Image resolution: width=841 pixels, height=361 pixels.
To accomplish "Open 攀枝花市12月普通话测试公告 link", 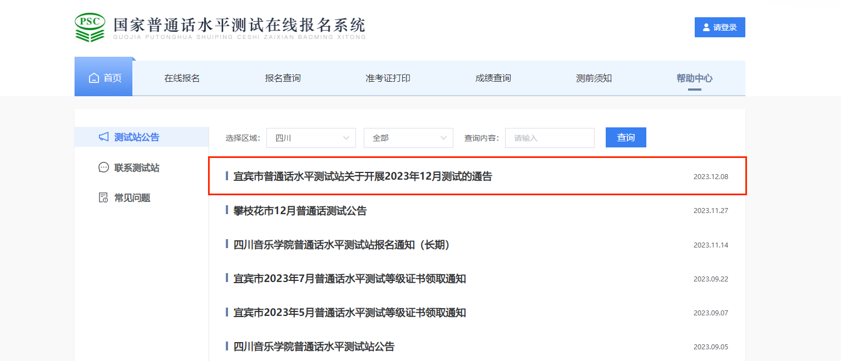I will coord(300,211).
